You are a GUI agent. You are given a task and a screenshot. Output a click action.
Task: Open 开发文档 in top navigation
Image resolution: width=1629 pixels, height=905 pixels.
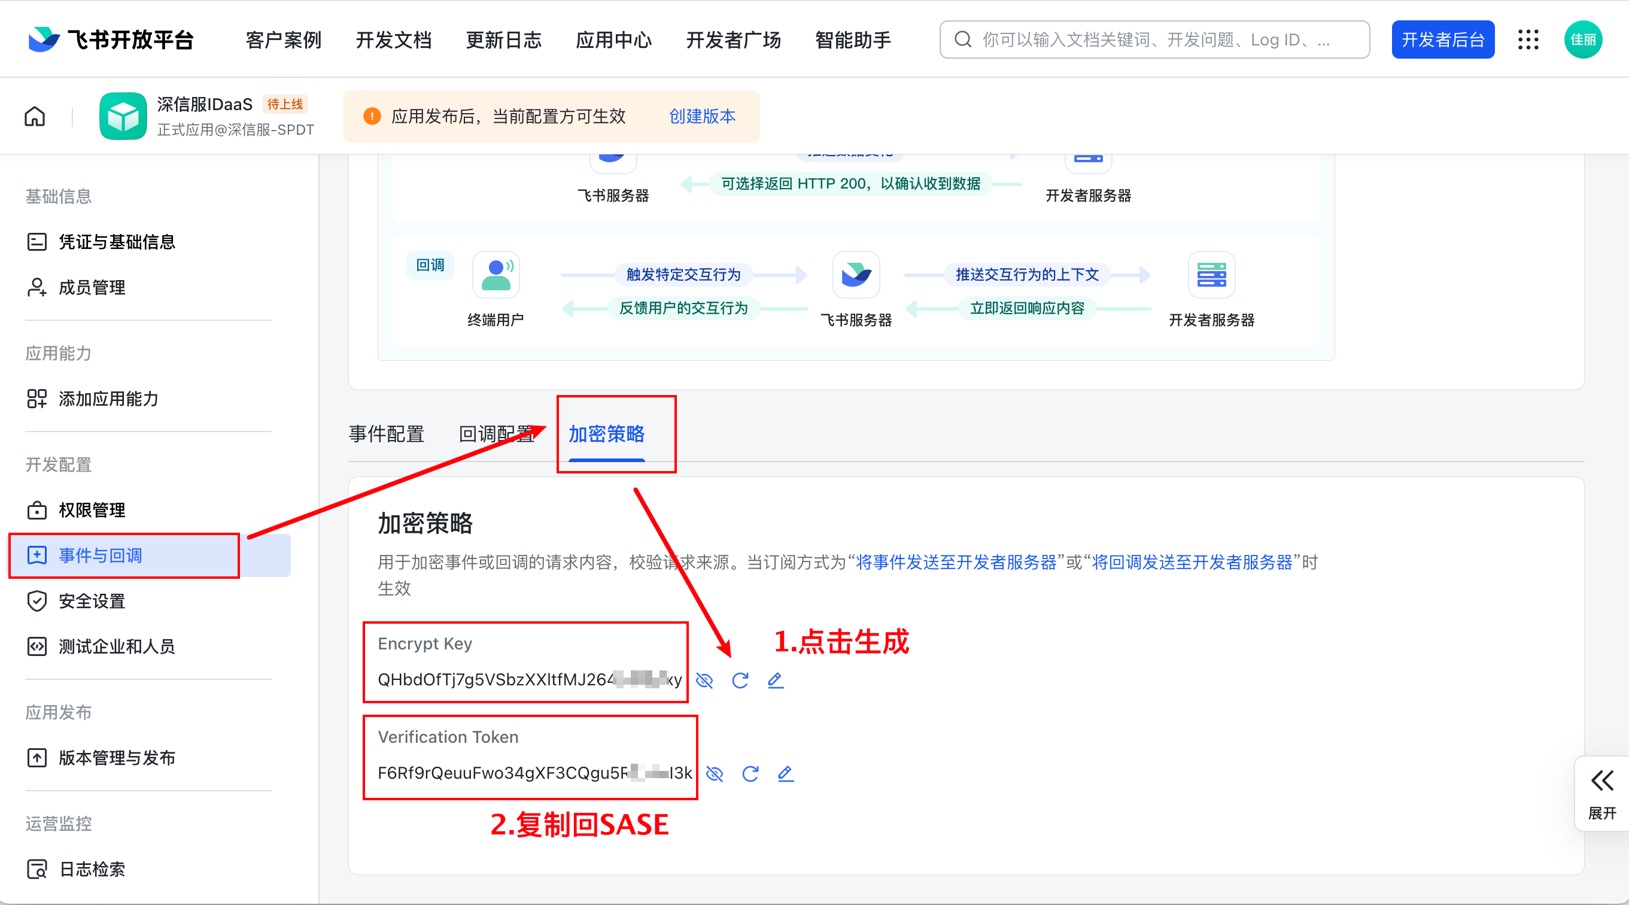point(393,40)
